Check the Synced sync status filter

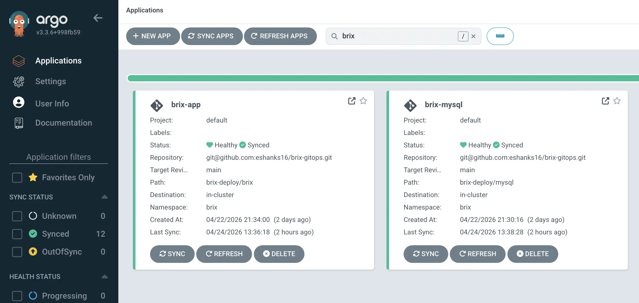click(17, 234)
